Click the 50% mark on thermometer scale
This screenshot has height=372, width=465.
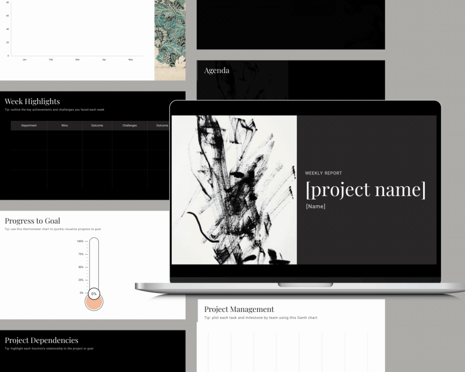point(81,267)
